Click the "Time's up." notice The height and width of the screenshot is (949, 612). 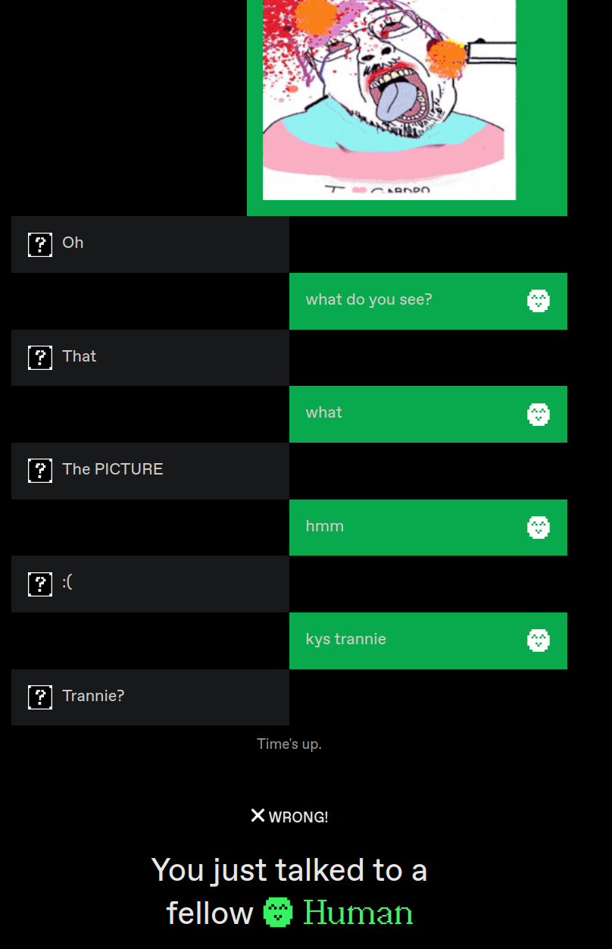point(289,744)
